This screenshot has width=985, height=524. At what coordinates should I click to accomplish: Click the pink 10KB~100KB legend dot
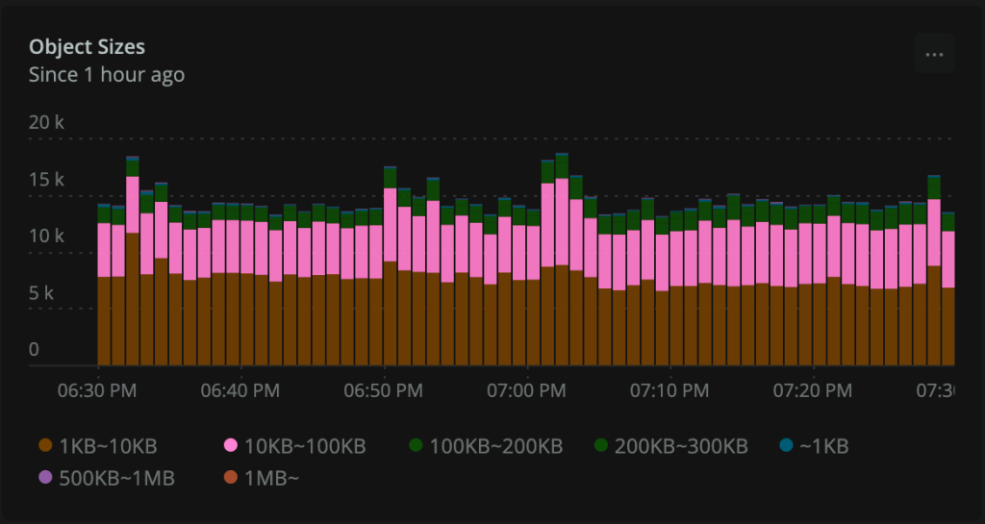coord(230,446)
